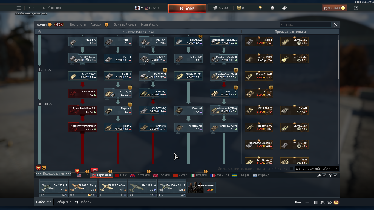
Task: Close the research window
Action: (x=336, y=25)
